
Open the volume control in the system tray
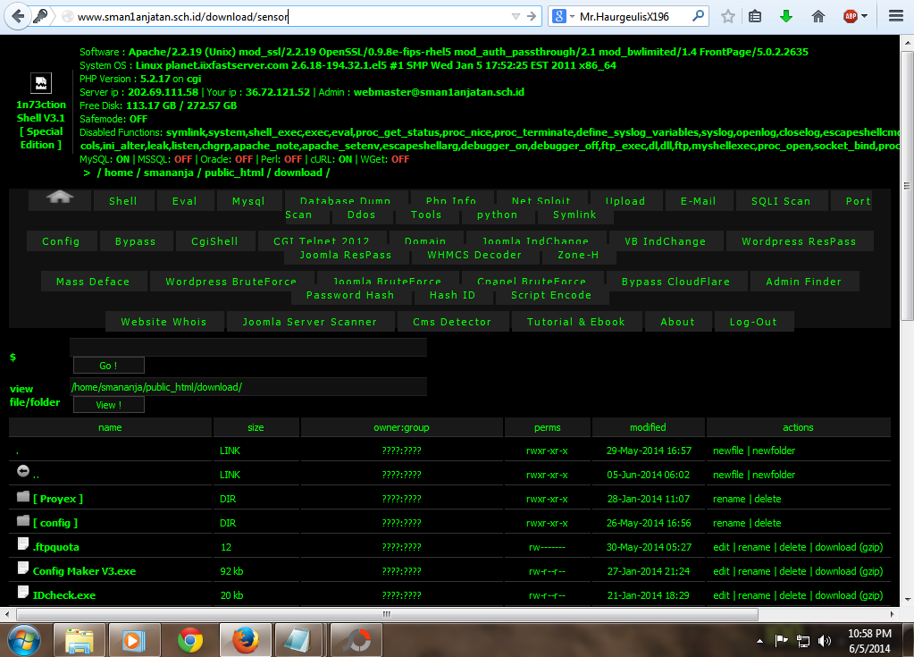point(825,639)
